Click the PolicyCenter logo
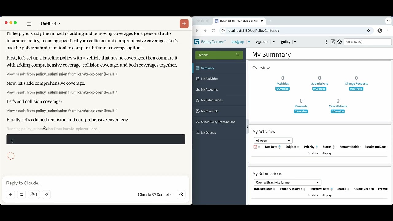 pyautogui.click(x=210, y=42)
